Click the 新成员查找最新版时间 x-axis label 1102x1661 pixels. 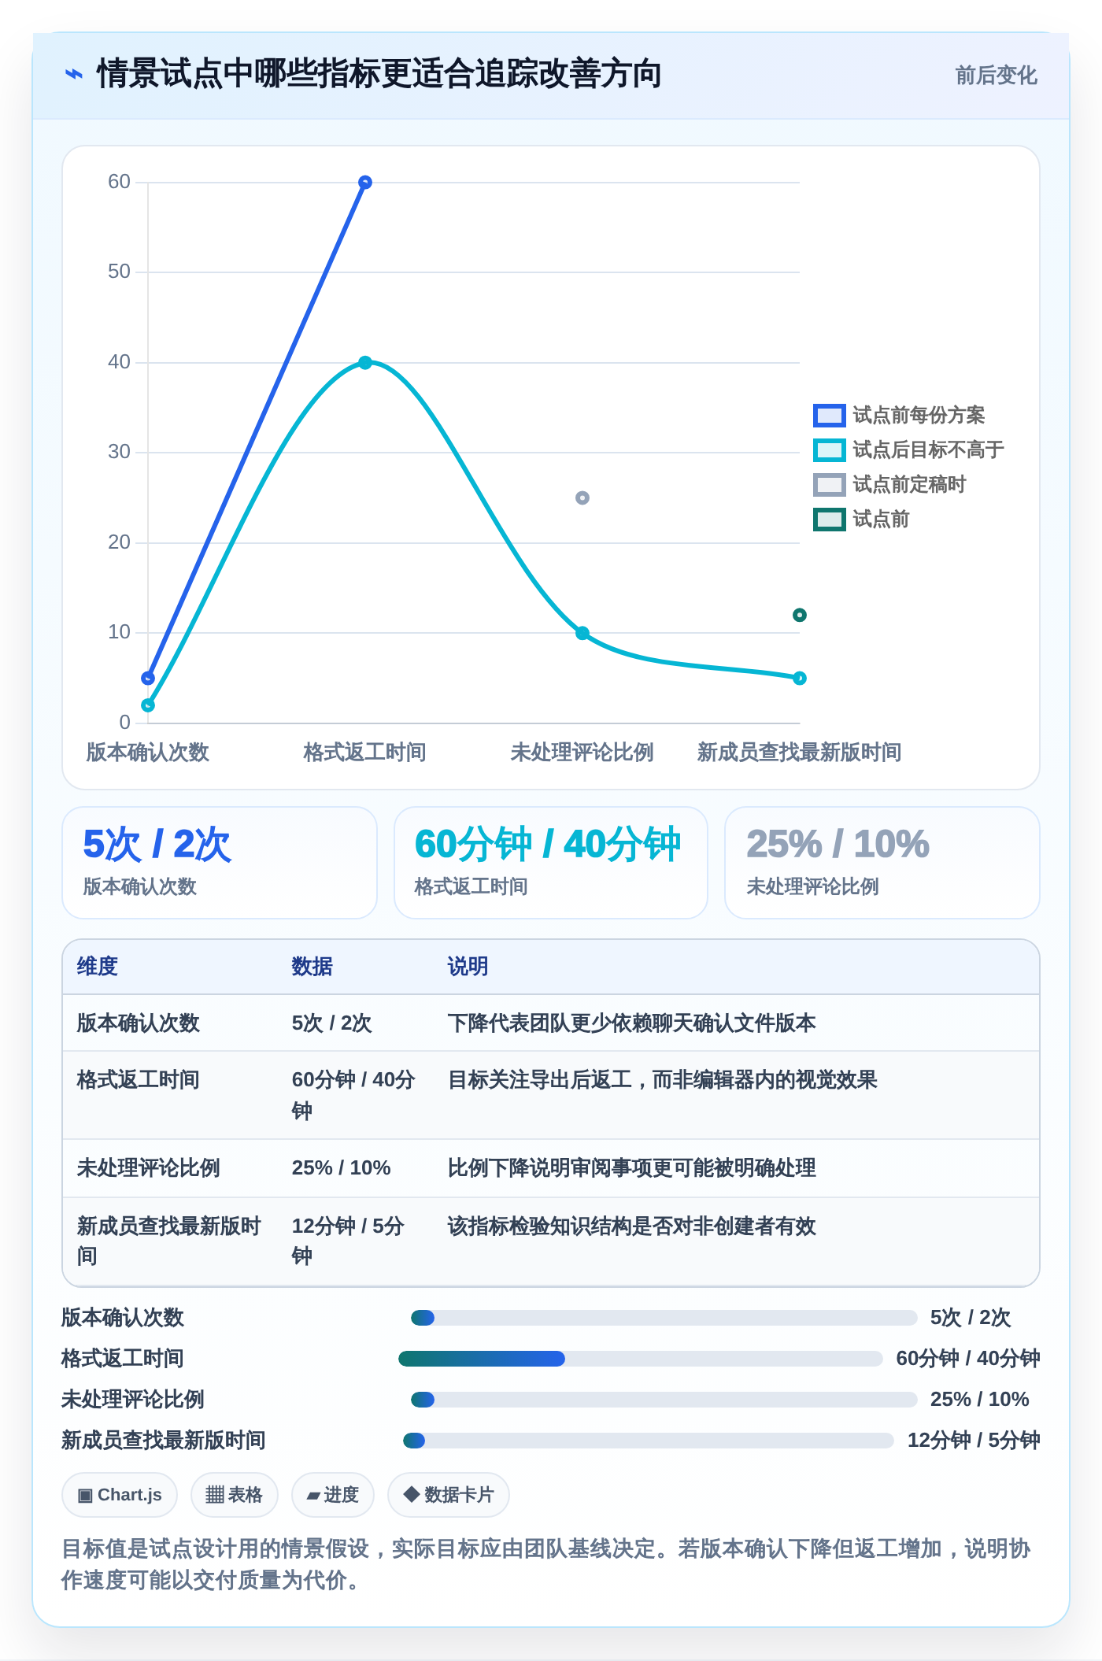tap(799, 753)
